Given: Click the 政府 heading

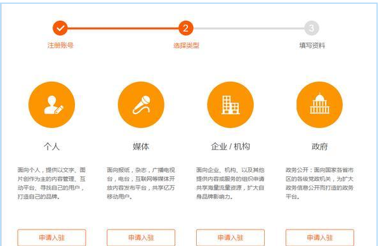Looking at the screenshot, I should click(x=319, y=146).
